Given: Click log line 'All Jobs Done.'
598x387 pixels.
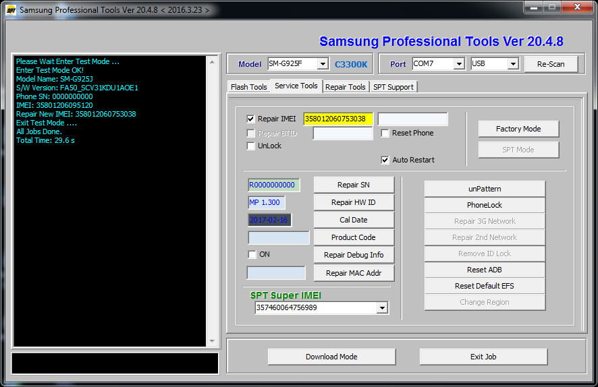Looking at the screenshot, I should pos(39,131).
